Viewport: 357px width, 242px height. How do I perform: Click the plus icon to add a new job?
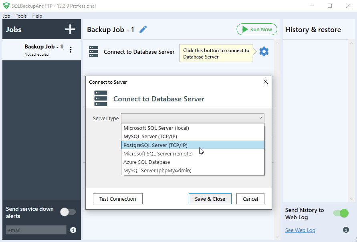[x=70, y=29]
